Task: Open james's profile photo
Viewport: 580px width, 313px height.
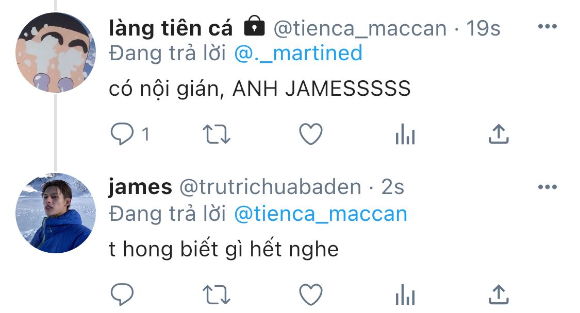Action: (56, 213)
